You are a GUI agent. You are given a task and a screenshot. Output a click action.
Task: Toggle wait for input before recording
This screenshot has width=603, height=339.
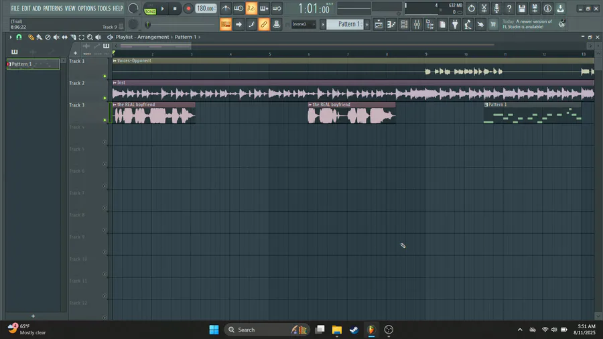tap(239, 8)
